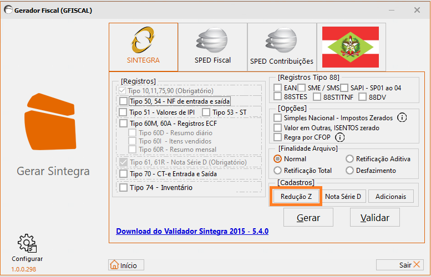Screen dimensions: 431x277
Task: Enable the 88DV checkbox
Action: click(x=363, y=96)
